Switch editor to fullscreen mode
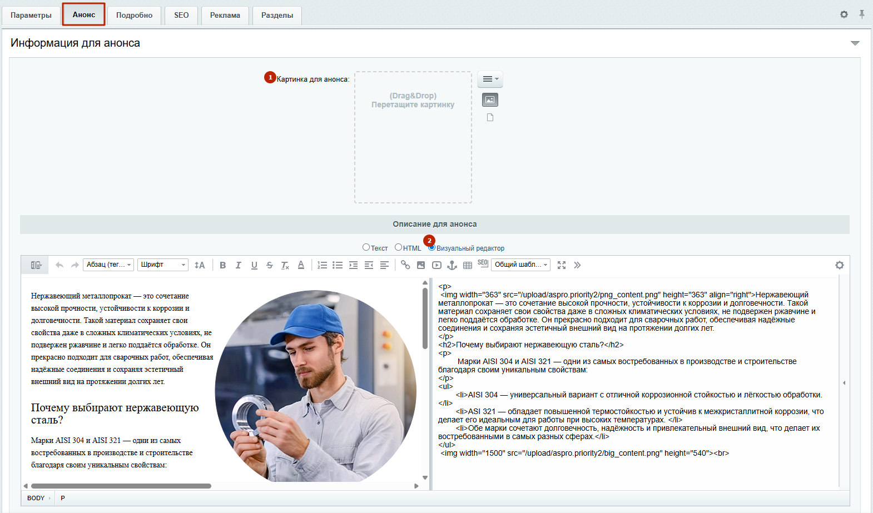Screen dimensions: 873x513 tap(562, 265)
